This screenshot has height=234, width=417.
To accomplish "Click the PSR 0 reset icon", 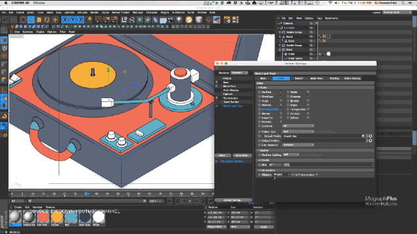I will point(227,19).
